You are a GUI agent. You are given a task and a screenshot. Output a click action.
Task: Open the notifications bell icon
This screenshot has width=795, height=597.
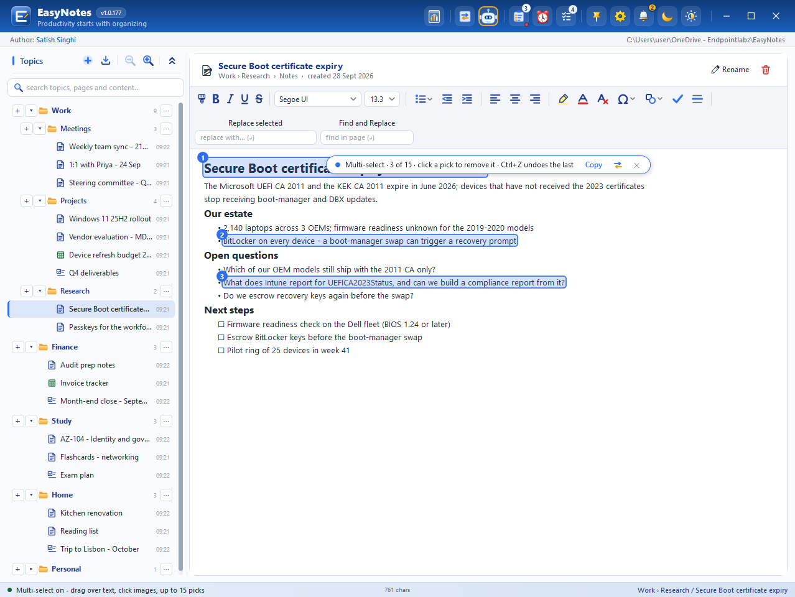644,17
